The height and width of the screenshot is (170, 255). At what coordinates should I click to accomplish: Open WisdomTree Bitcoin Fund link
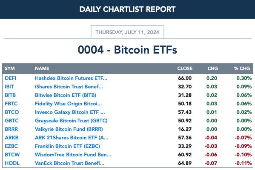[73, 155]
